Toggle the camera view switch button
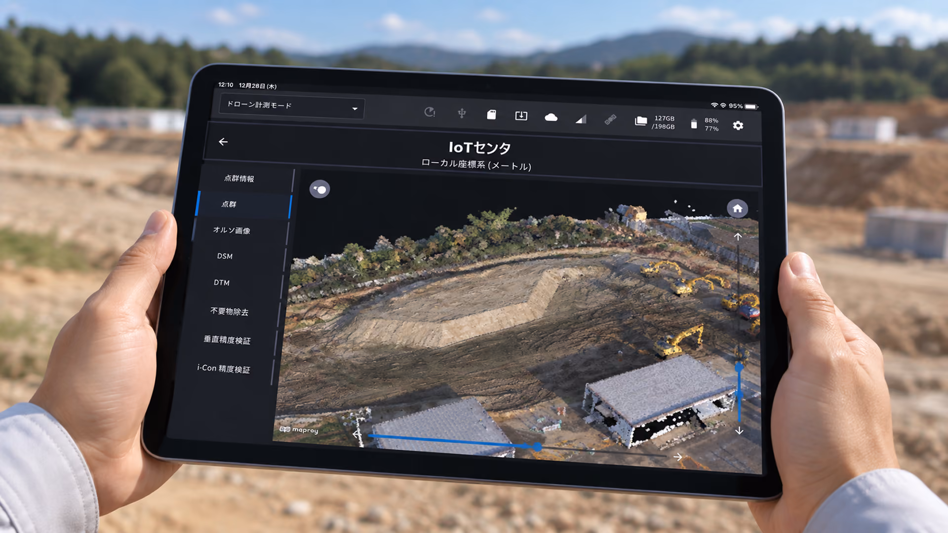The image size is (948, 533). click(319, 189)
